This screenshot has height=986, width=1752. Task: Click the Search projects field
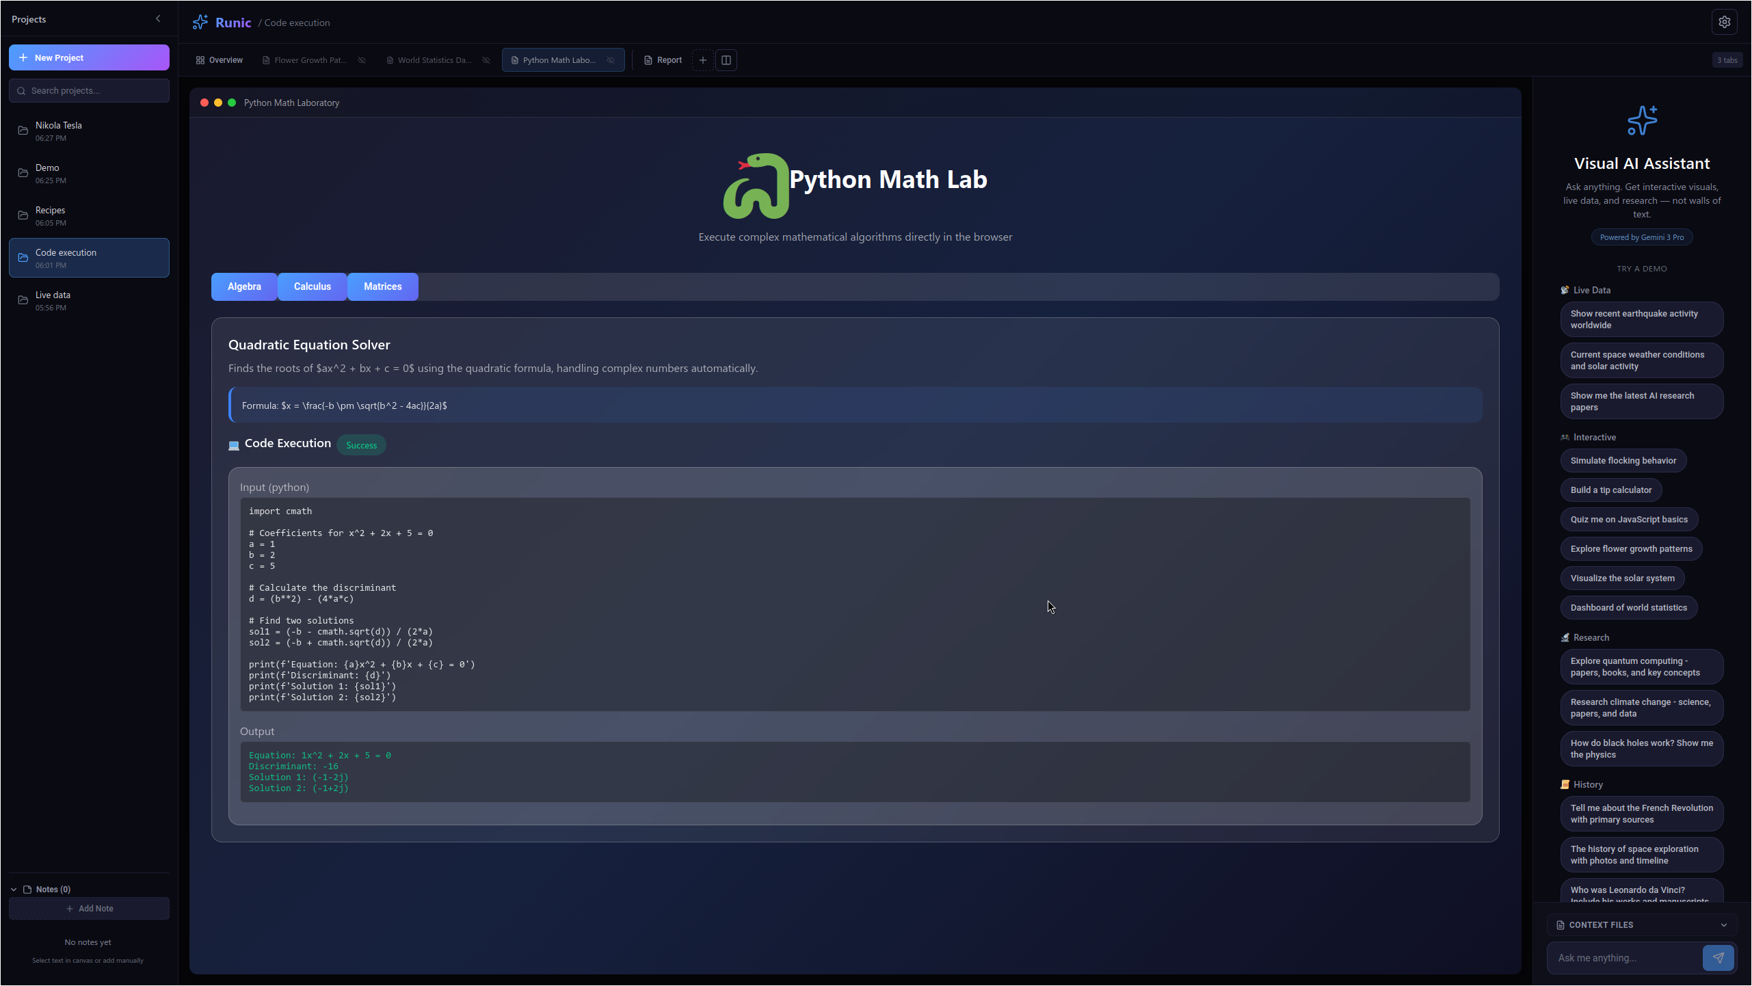click(x=89, y=90)
